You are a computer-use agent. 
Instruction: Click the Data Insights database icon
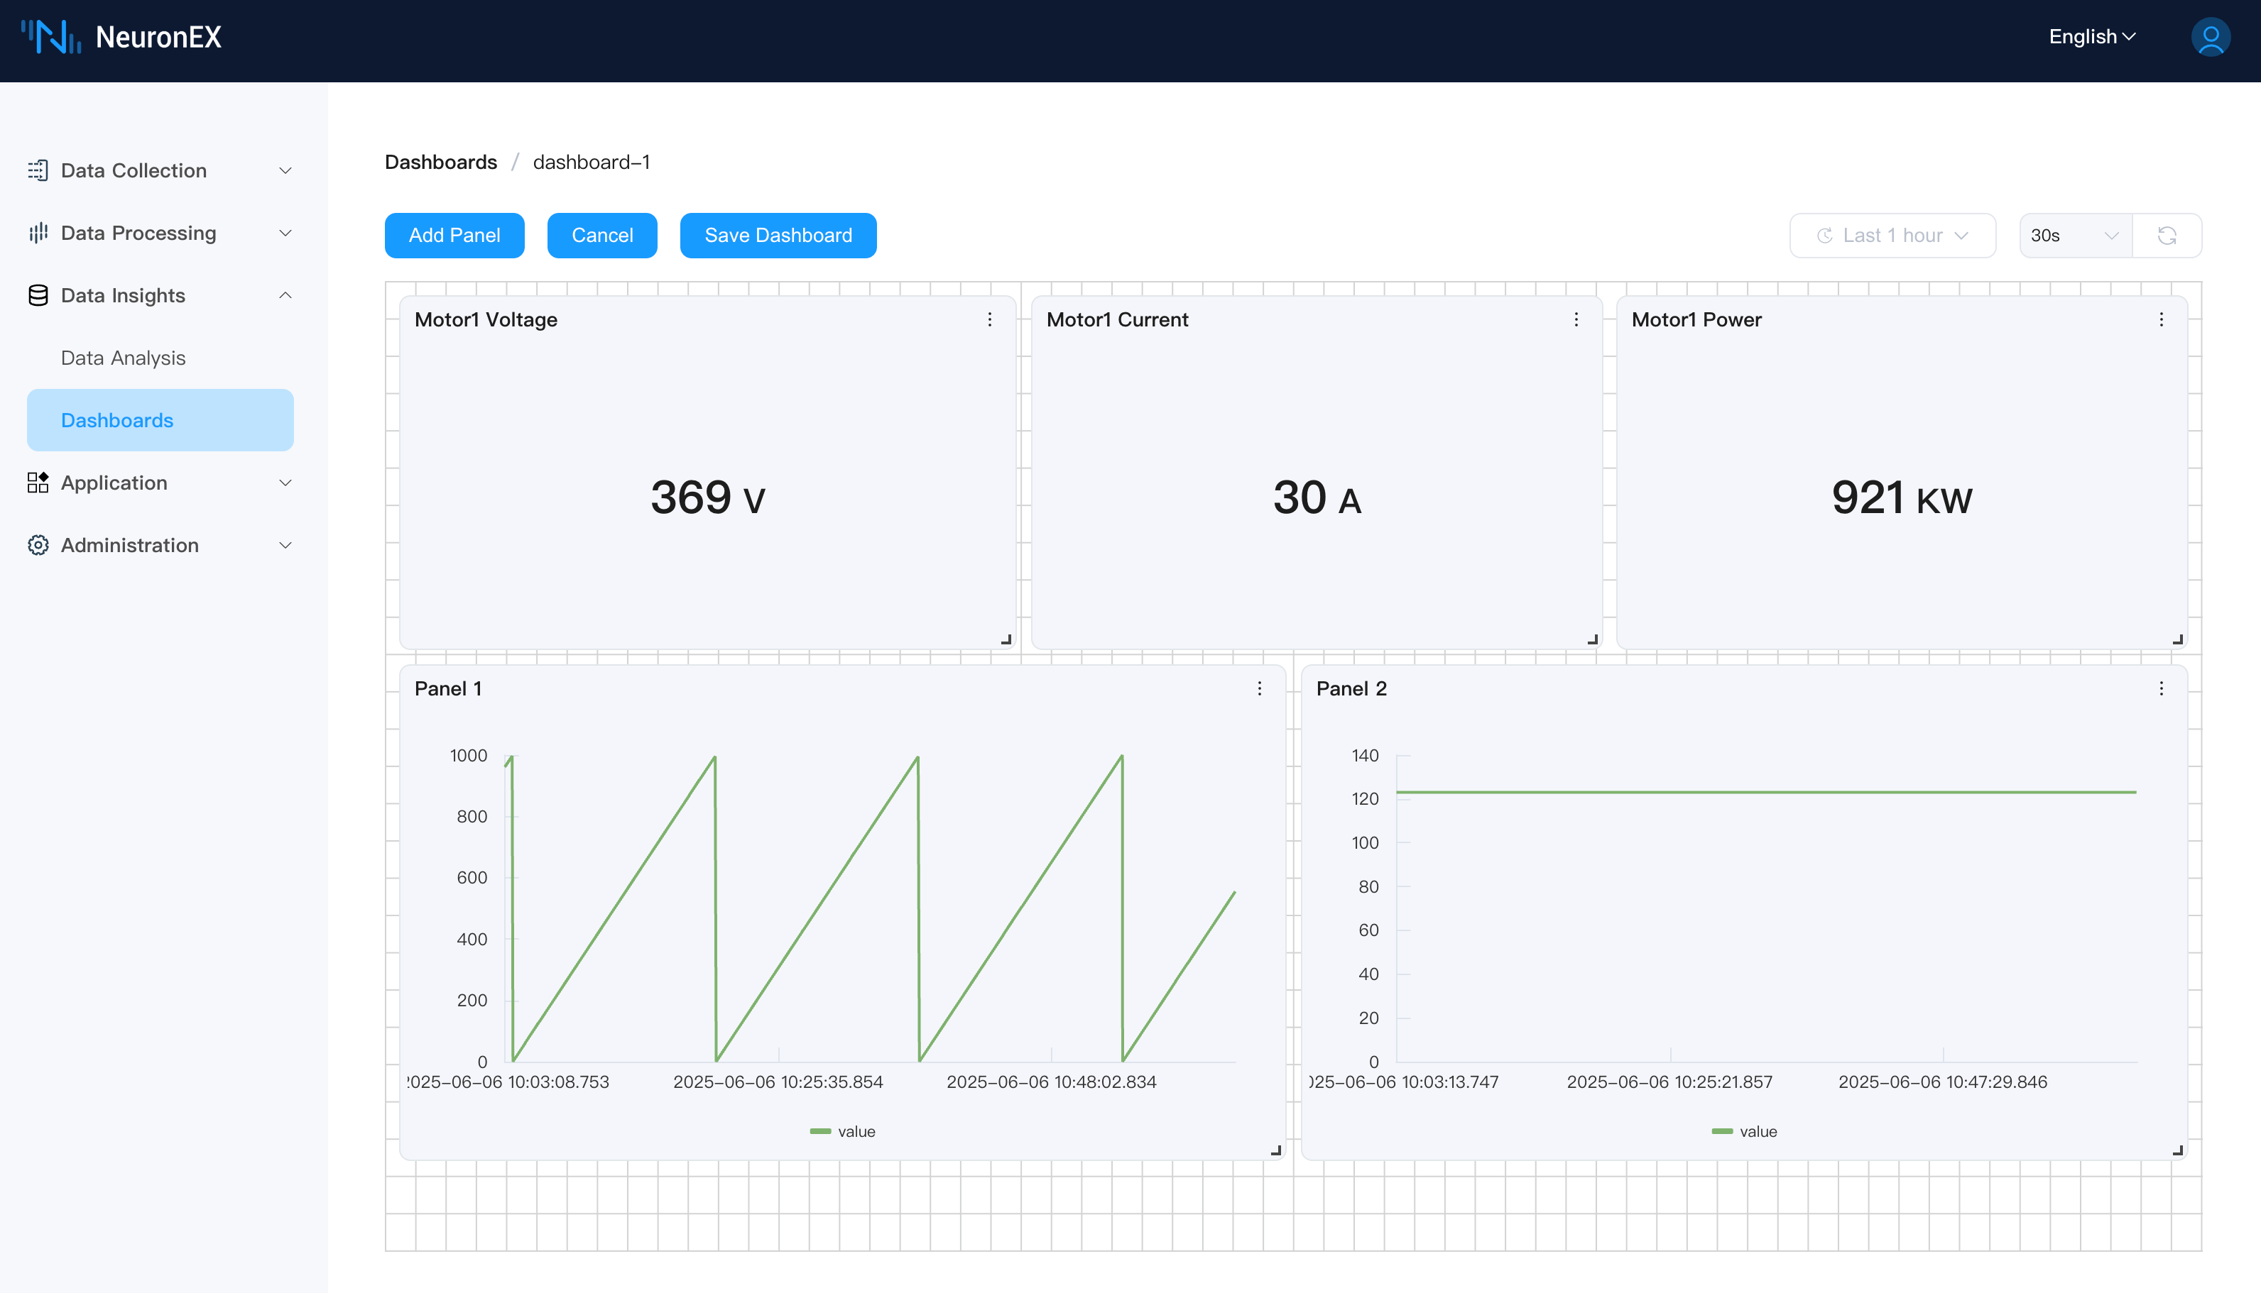38,295
